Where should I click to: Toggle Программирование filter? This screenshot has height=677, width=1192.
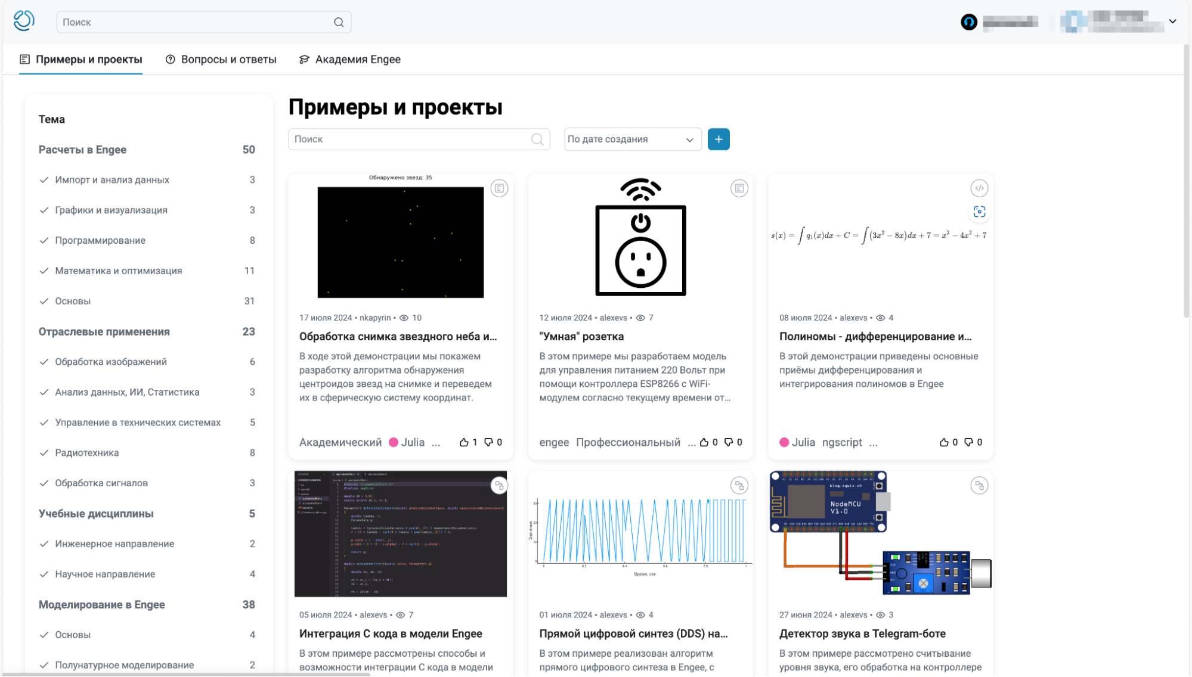coord(147,241)
